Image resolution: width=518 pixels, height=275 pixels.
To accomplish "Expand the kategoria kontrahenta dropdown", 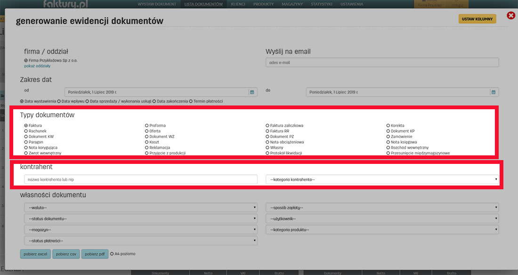I will 382,179.
